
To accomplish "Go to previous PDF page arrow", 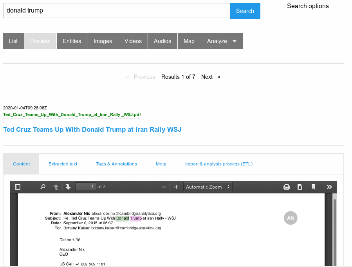I will point(56,187).
